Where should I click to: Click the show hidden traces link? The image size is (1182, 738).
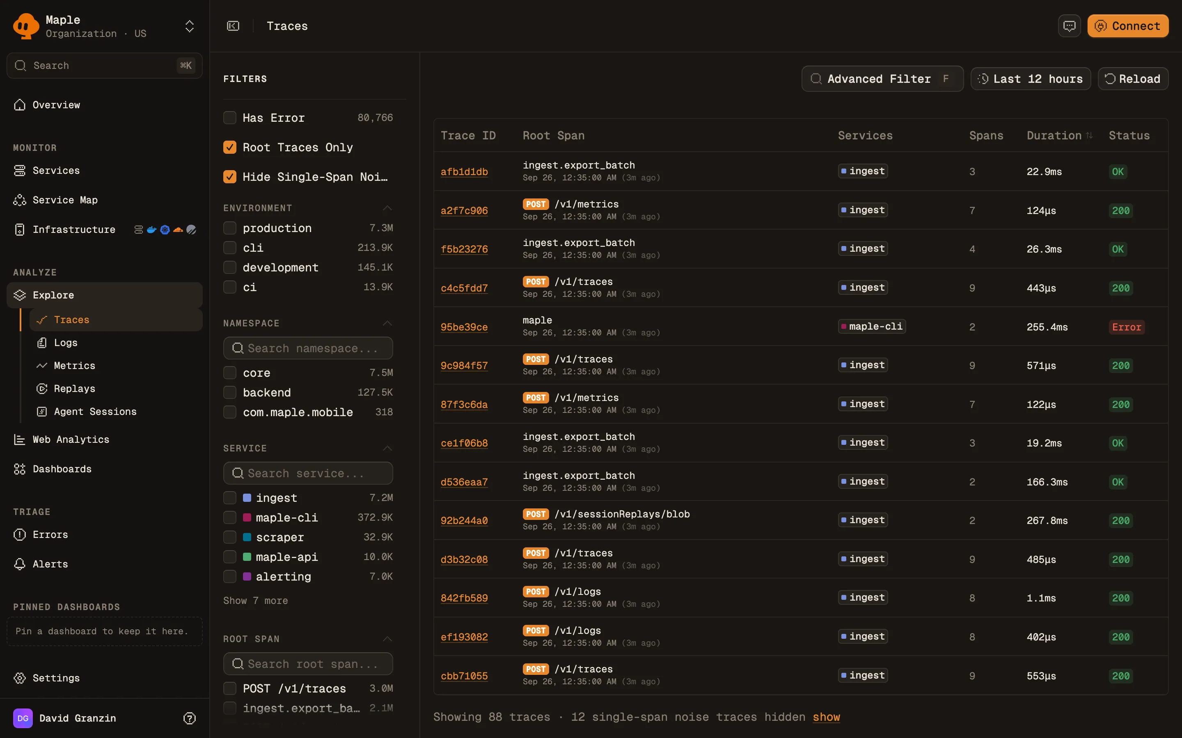tap(827, 717)
